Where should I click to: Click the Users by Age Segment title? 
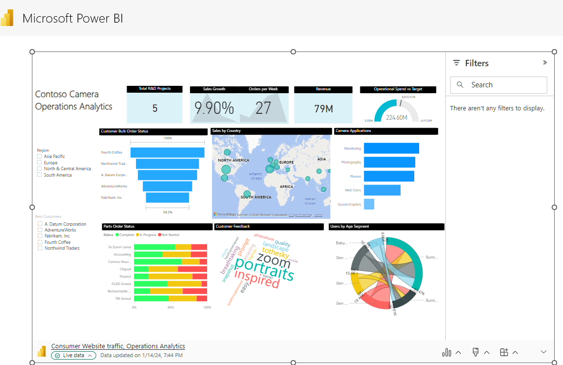(x=349, y=227)
